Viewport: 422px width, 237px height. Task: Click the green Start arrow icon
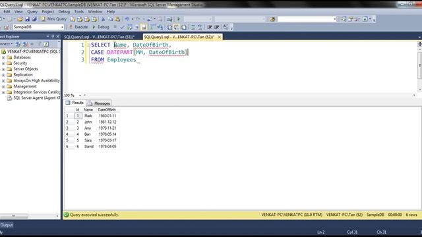(x=178, y=19)
